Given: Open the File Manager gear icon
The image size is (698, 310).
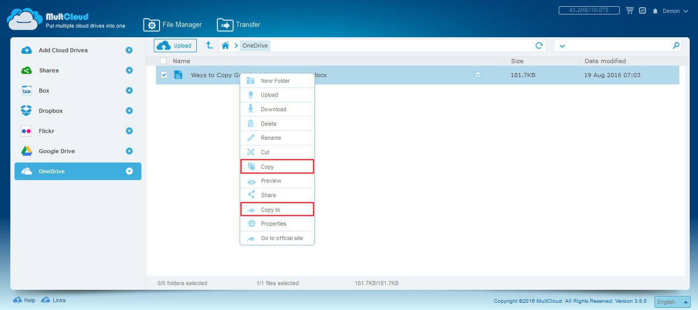Looking at the screenshot, I should (151, 25).
